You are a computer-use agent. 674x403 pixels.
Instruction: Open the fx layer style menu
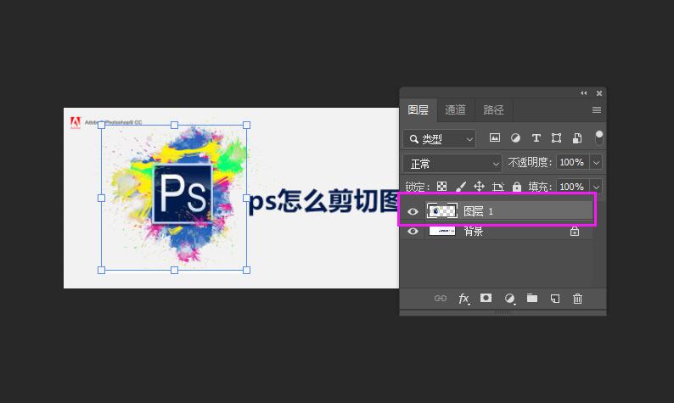(463, 299)
